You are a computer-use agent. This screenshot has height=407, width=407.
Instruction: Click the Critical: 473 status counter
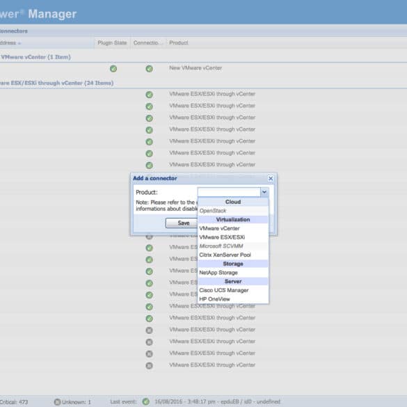[14, 402]
